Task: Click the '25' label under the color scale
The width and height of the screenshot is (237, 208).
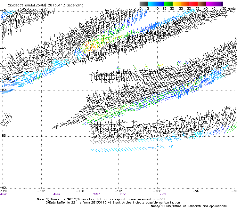Action: tap(181, 9)
